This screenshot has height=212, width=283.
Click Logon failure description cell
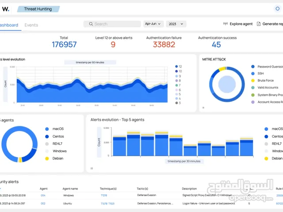point(209,204)
